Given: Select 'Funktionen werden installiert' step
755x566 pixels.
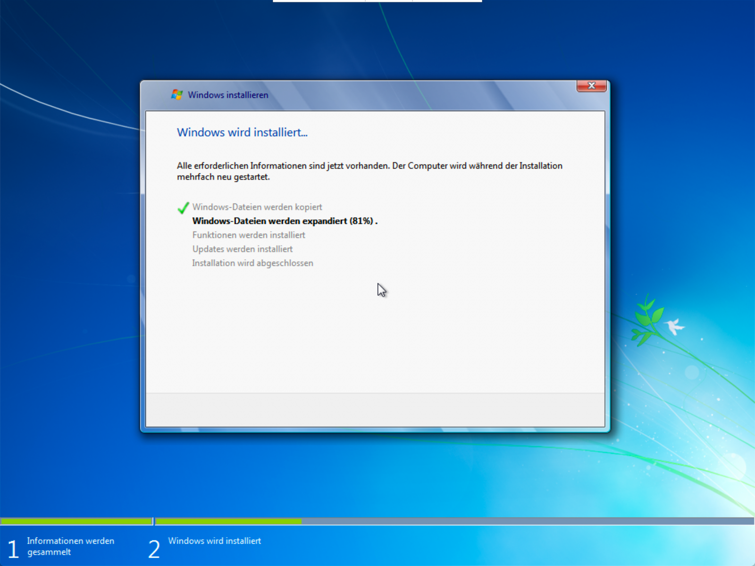Looking at the screenshot, I should click(249, 235).
